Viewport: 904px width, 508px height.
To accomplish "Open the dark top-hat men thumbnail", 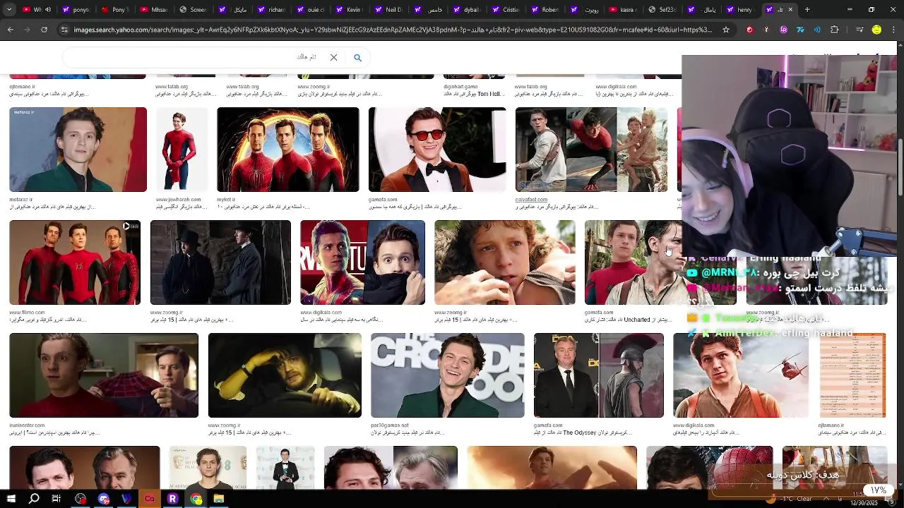I will point(220,262).
